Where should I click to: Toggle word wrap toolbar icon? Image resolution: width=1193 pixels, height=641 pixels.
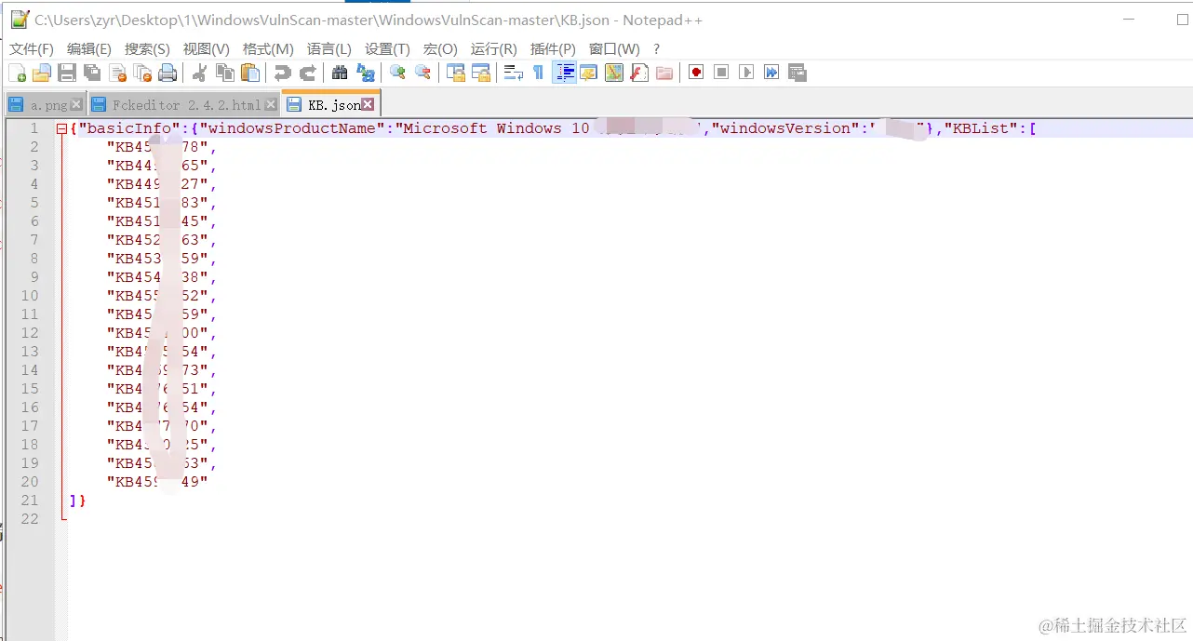coord(514,73)
